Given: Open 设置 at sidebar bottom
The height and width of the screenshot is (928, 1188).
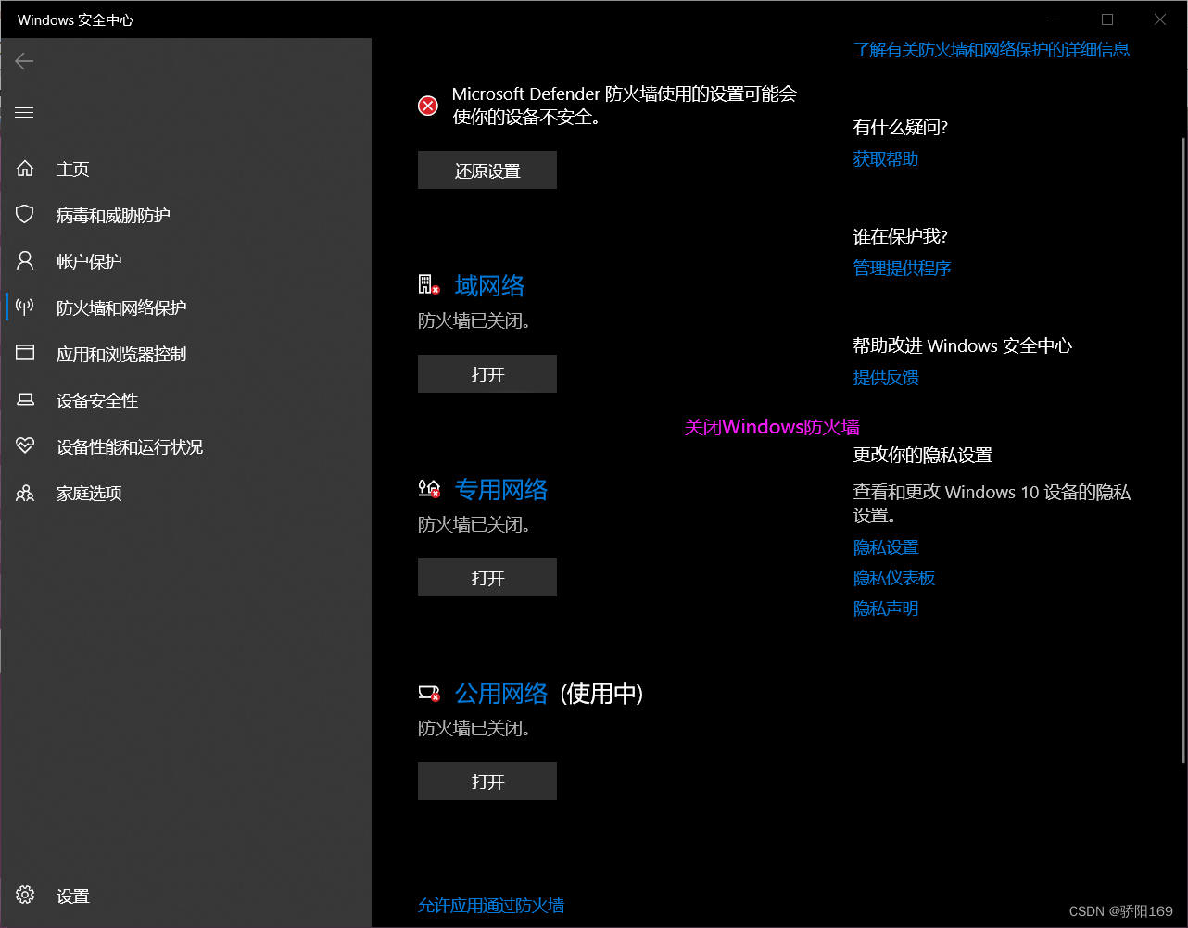Looking at the screenshot, I should (x=73, y=896).
